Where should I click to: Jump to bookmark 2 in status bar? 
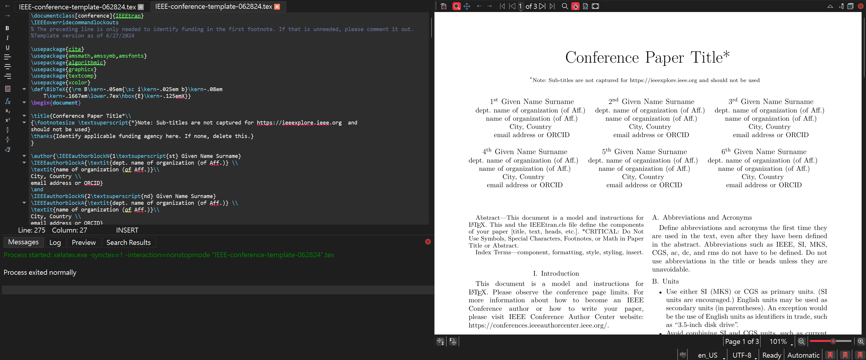pyautogui.click(x=845, y=355)
